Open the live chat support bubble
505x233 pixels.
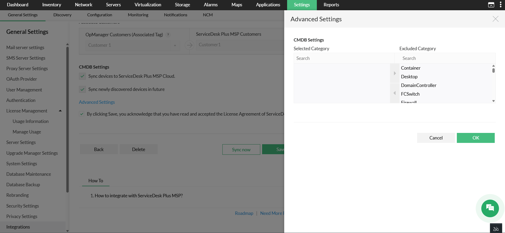click(x=490, y=208)
